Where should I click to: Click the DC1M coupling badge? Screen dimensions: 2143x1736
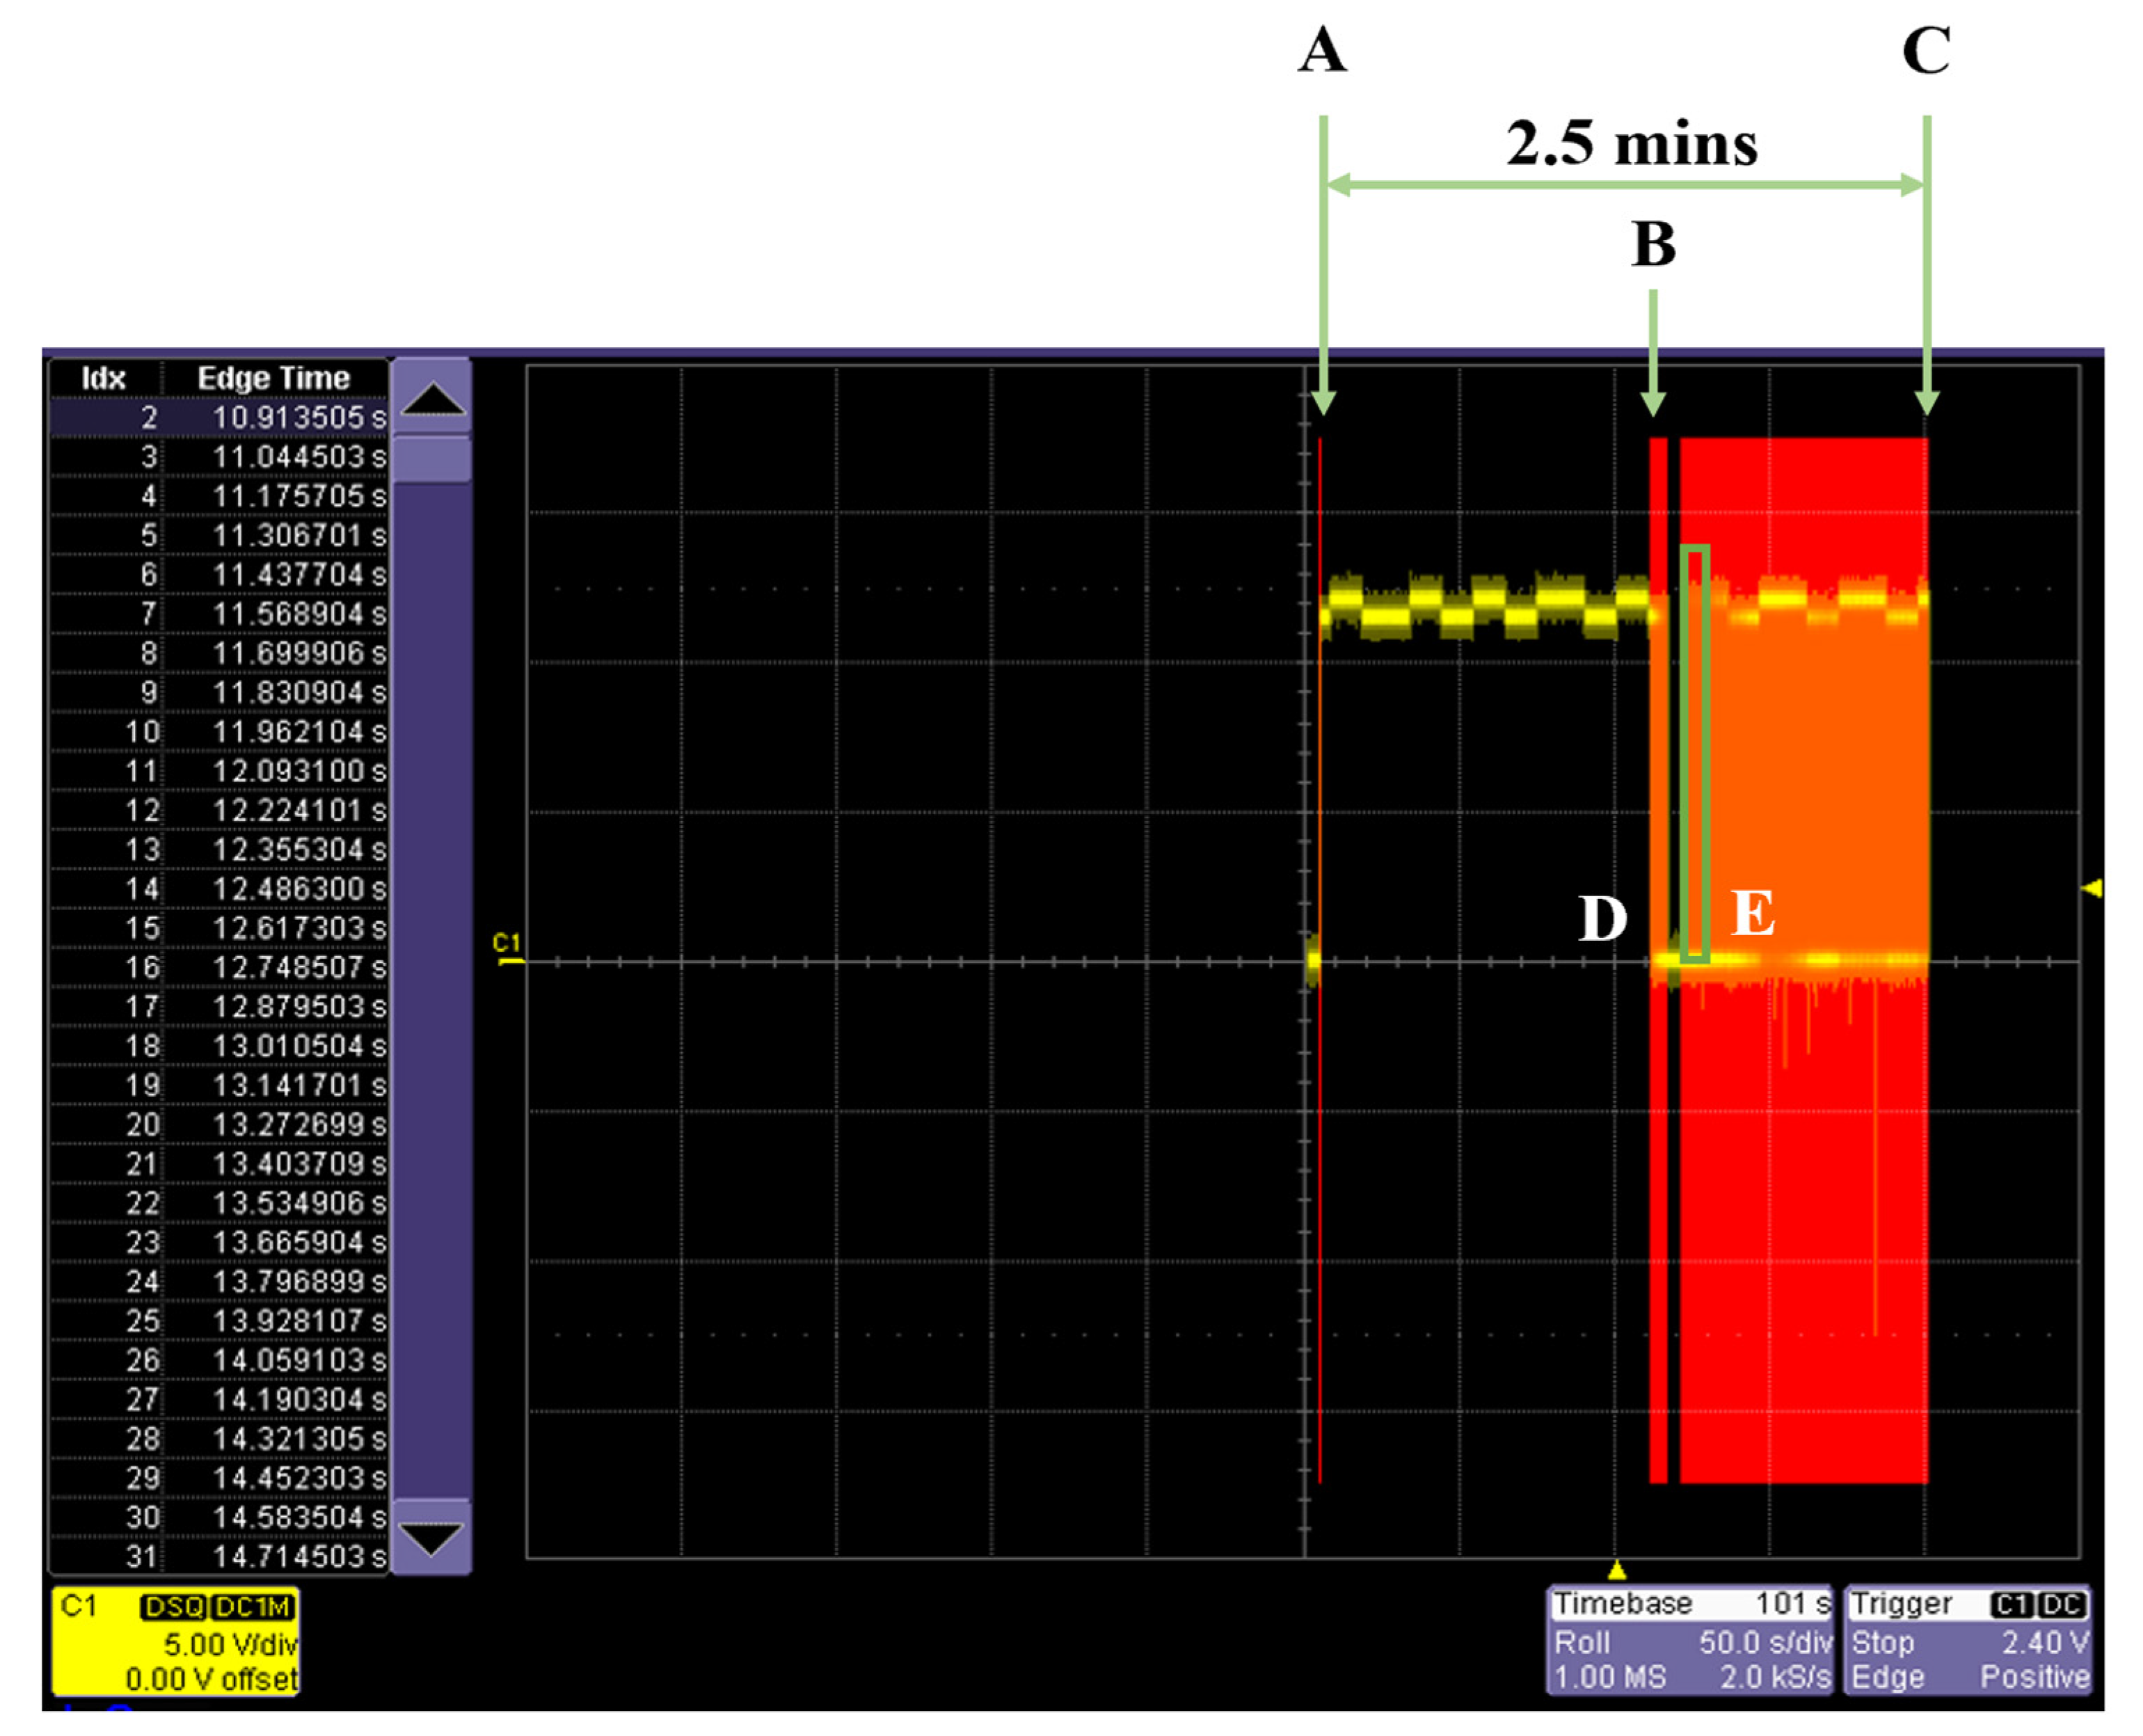[254, 1607]
